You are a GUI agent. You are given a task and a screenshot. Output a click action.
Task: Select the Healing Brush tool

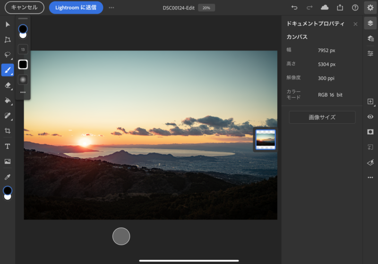pos(8,116)
